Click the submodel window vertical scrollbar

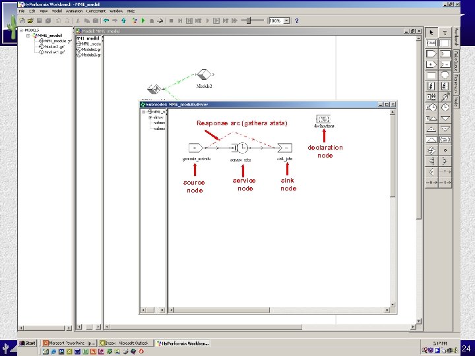[393, 208]
